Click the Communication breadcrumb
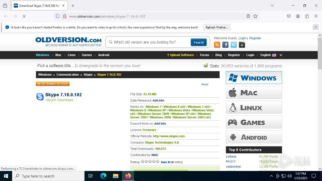Screen dimensions: 322x181 [68, 75]
